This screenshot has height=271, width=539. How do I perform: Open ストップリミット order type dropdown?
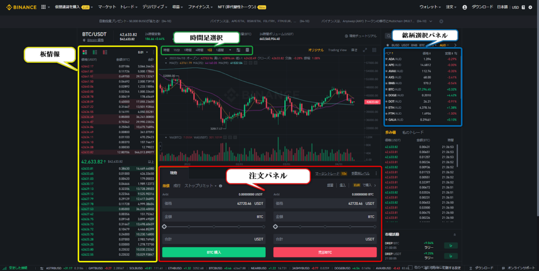tap(201, 186)
